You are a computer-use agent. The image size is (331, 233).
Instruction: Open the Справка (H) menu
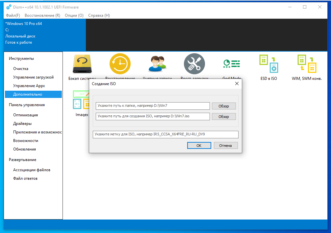(99, 15)
